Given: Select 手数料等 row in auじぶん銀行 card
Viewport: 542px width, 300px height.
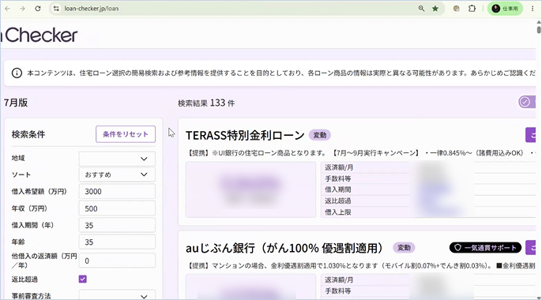Looking at the screenshot, I should (428, 291).
